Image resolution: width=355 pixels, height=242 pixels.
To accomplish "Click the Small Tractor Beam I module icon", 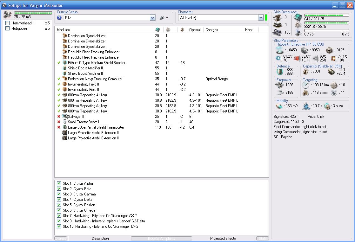I will pyautogui.click(x=65, y=122).
